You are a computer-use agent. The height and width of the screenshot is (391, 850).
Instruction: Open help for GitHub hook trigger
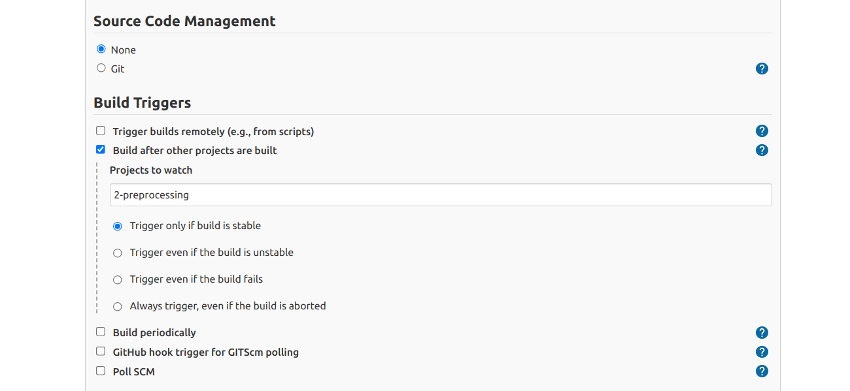click(762, 352)
